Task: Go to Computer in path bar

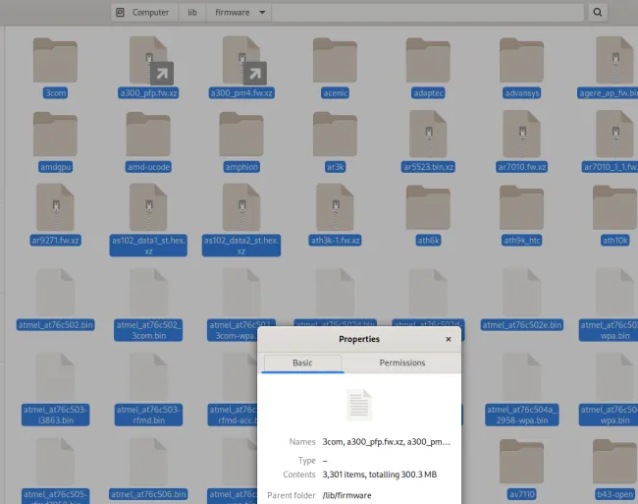Action: coord(143,12)
